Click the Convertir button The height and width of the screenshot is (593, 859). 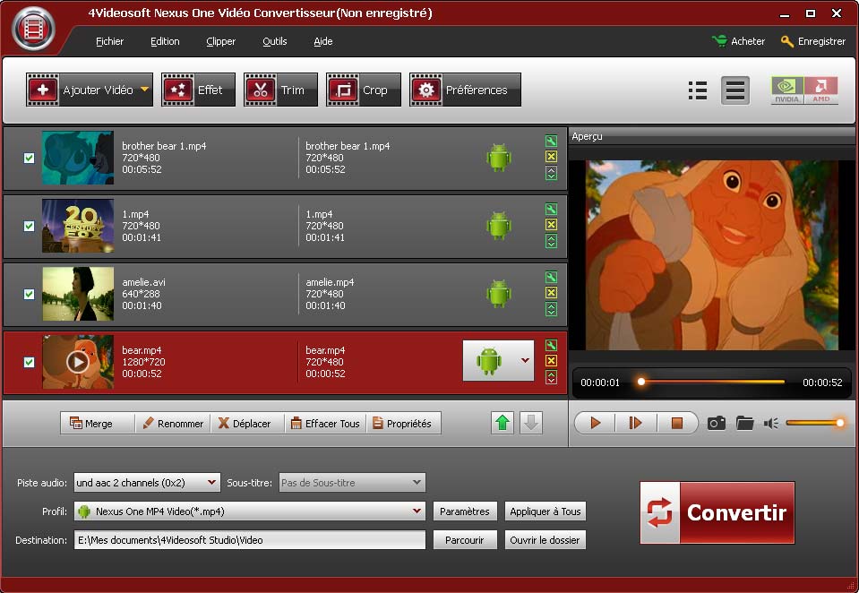pyautogui.click(x=717, y=512)
